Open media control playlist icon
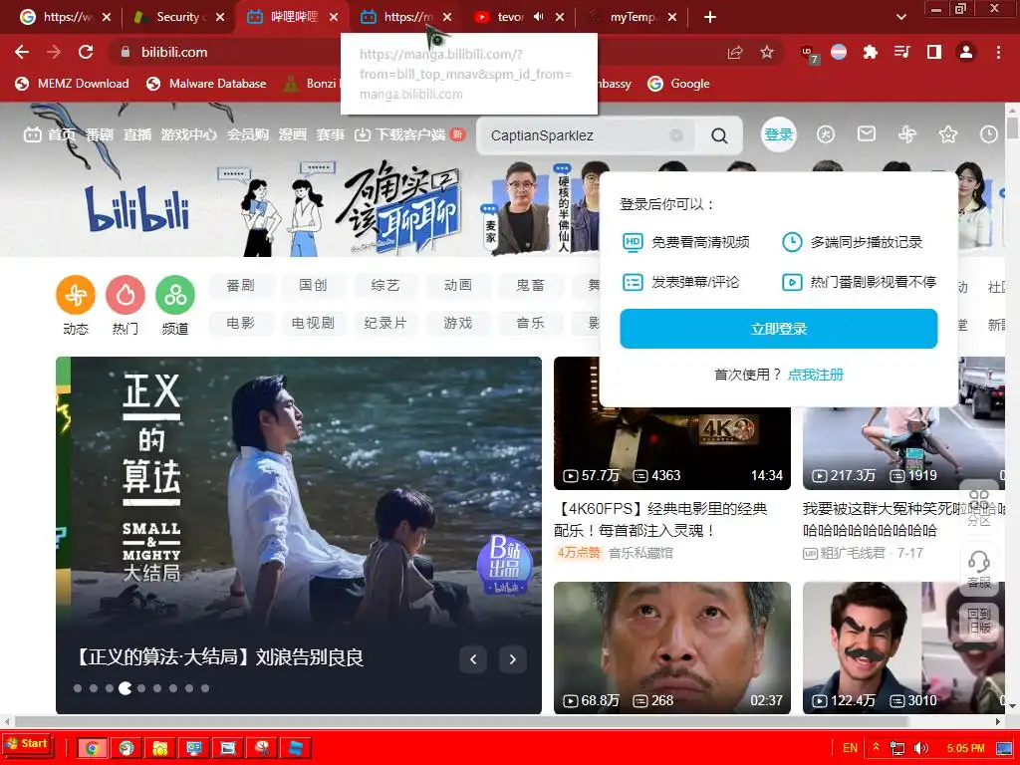This screenshot has height=765, width=1020. [x=901, y=52]
